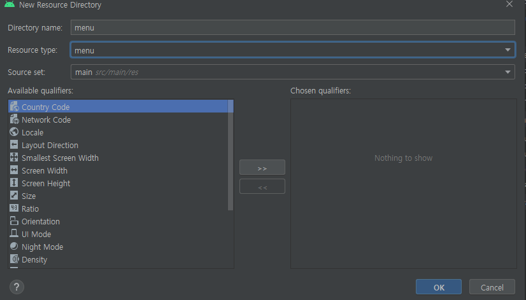Click the Density qualifier icon
The width and height of the screenshot is (526, 300).
tap(14, 259)
